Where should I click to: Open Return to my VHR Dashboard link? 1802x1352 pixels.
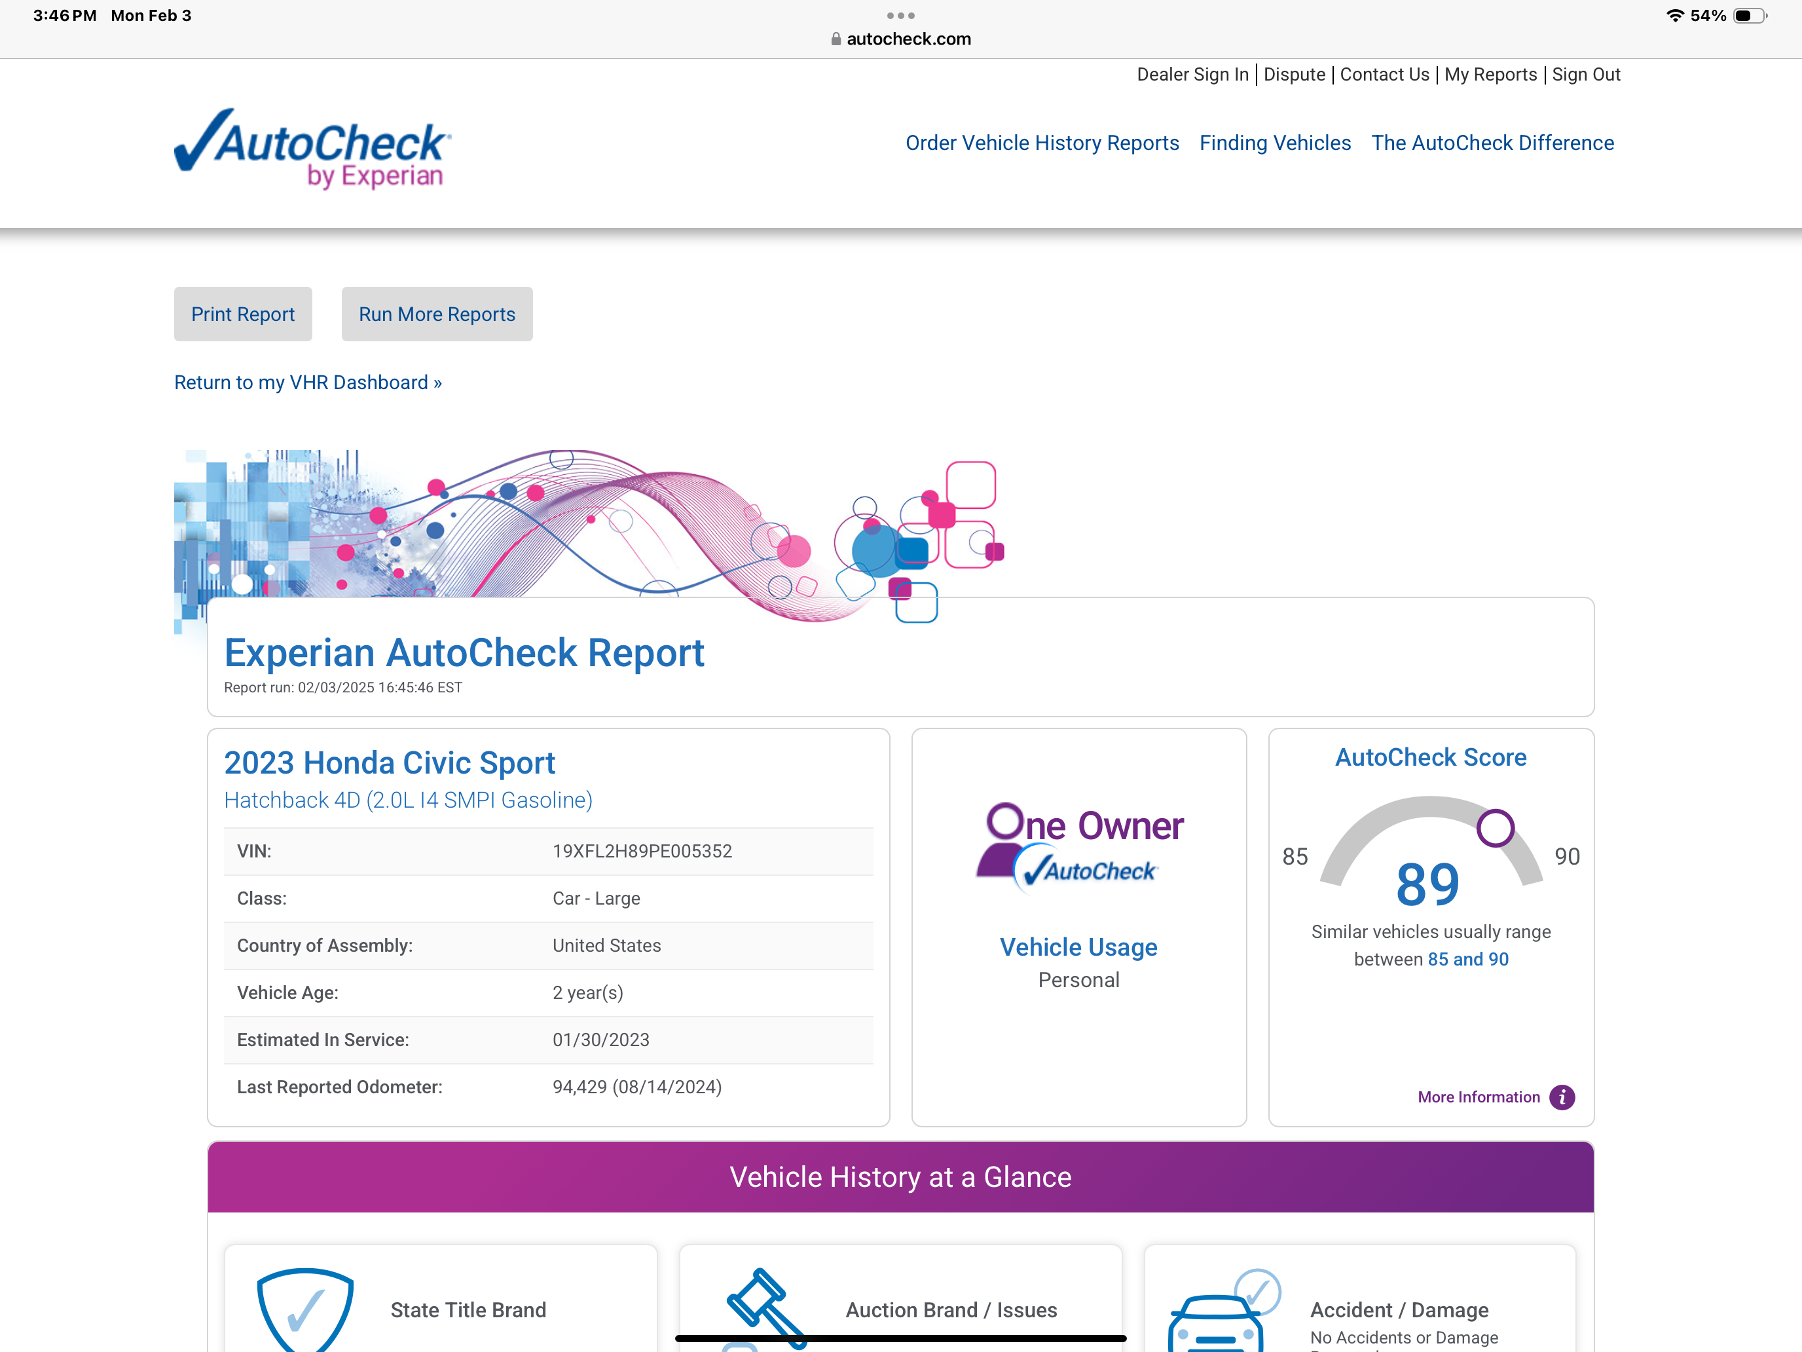click(x=308, y=382)
